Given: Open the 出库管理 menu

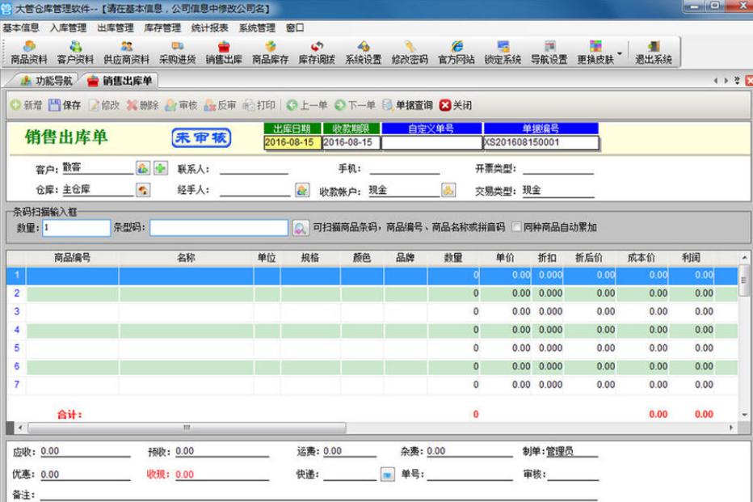Looking at the screenshot, I should (x=116, y=28).
